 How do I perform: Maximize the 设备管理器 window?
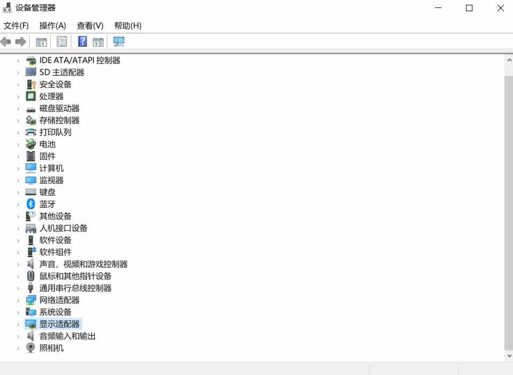pyautogui.click(x=469, y=8)
